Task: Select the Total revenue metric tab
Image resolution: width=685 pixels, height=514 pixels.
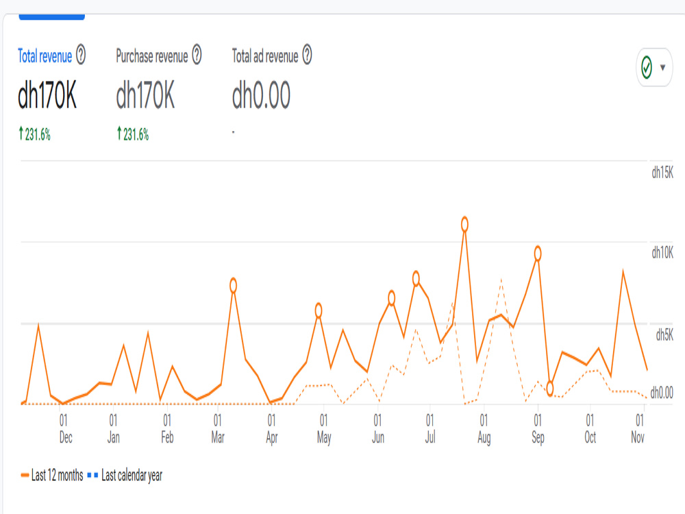Action: (45, 56)
